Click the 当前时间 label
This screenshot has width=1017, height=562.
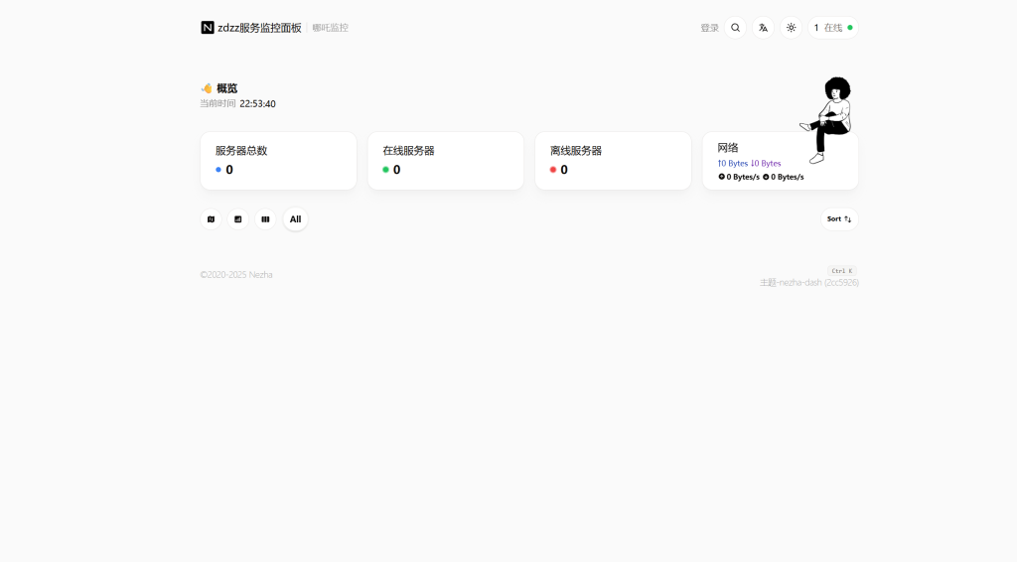(x=218, y=103)
